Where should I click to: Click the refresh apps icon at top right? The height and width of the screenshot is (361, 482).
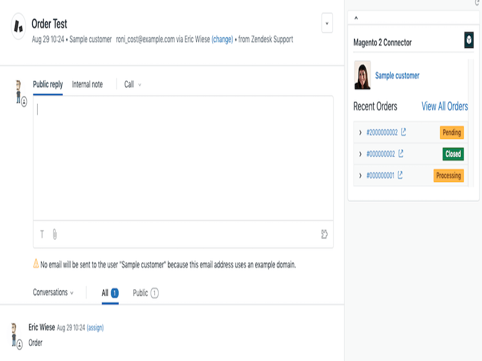pos(478,3)
